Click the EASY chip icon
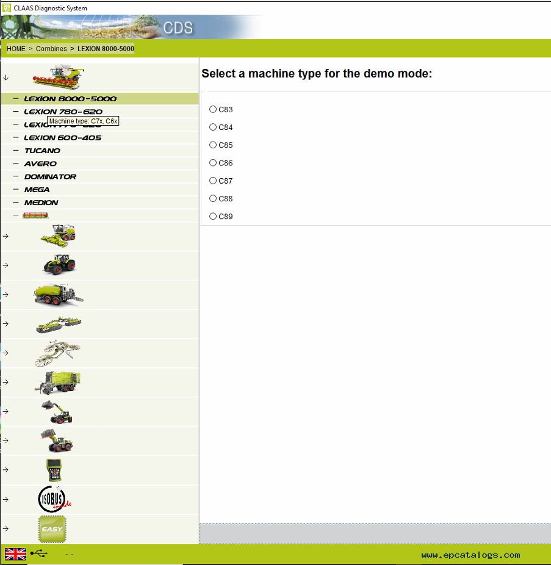The height and width of the screenshot is (565, 551). tap(52, 528)
